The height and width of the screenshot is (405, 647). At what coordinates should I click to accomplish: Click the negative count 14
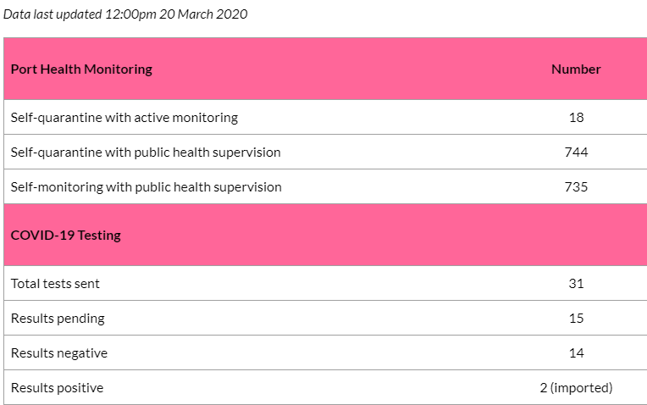click(x=576, y=353)
